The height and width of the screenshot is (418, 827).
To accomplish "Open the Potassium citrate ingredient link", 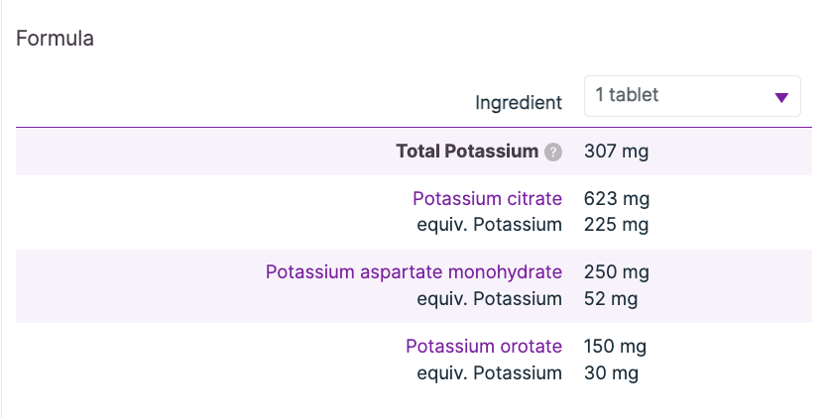I will pos(487,198).
